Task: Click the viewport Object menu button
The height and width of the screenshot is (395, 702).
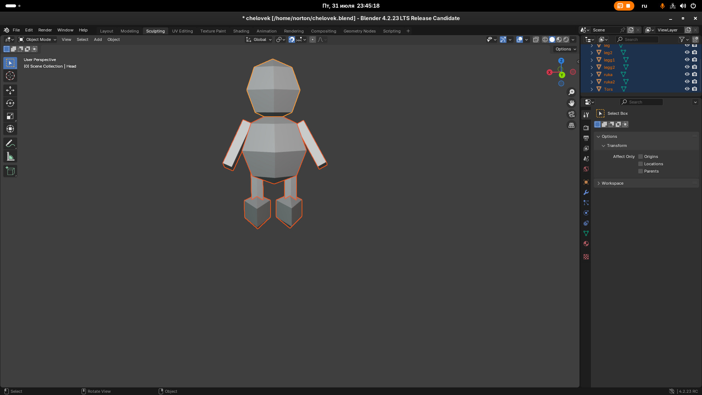Action: (x=114, y=39)
